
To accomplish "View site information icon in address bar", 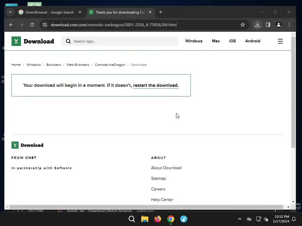I will (45, 25).
